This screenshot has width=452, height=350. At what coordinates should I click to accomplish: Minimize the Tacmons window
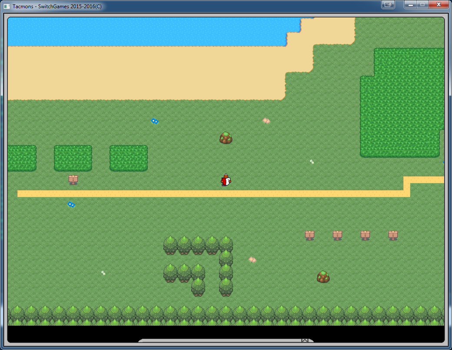411,4
